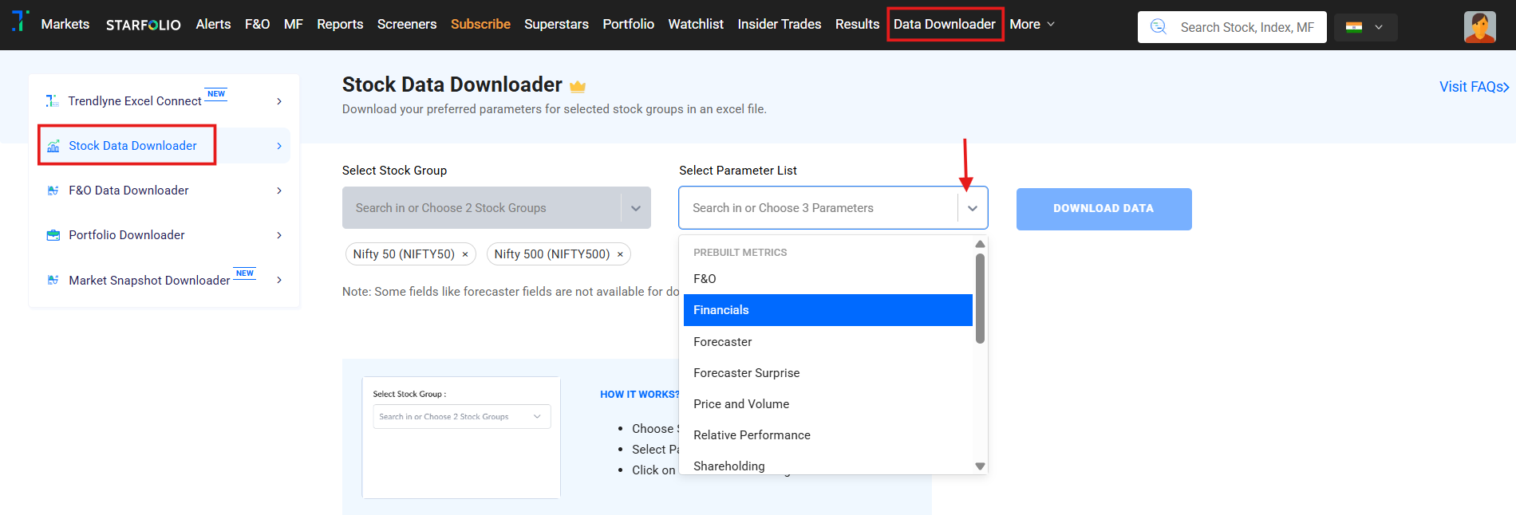Viewport: 1516px width, 515px height.
Task: Expand the More menu in navbar
Action: coord(1032,24)
